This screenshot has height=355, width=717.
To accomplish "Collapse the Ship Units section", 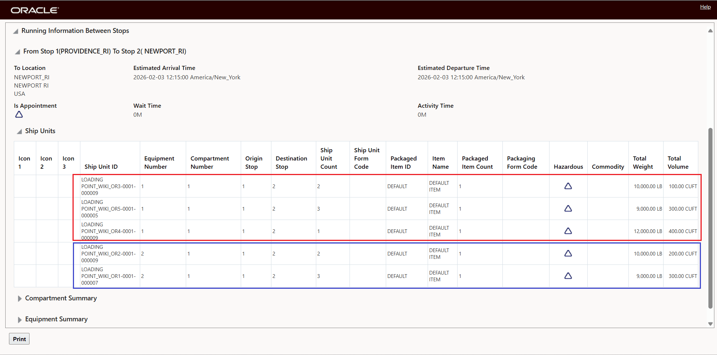I will tap(19, 131).
